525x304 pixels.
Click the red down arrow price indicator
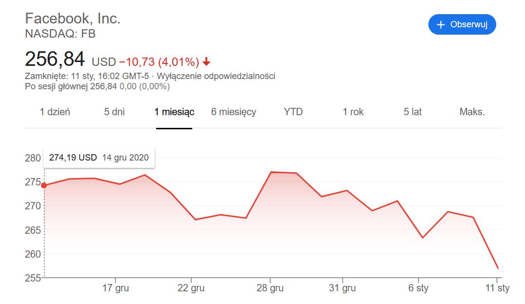(206, 62)
